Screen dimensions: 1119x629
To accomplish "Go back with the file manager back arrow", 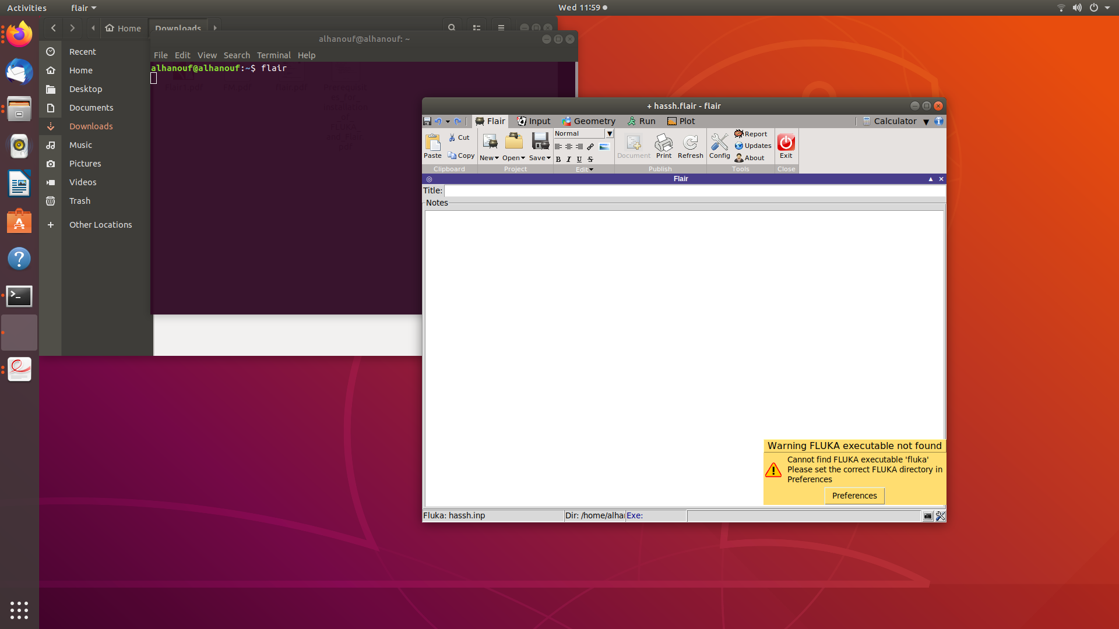I will (54, 28).
